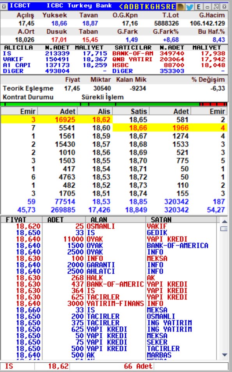Image resolution: width=232 pixels, height=372 pixels.
Task: Click the yellow T shortcut letter
Action: click(x=142, y=7)
